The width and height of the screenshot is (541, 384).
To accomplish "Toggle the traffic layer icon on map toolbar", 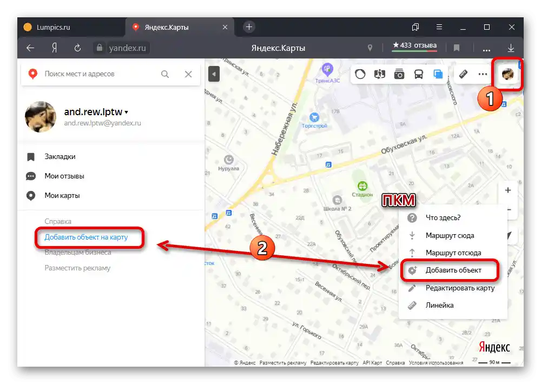I will pyautogui.click(x=360, y=74).
